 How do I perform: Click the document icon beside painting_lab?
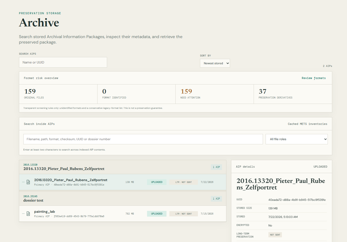pyautogui.click(x=28, y=214)
